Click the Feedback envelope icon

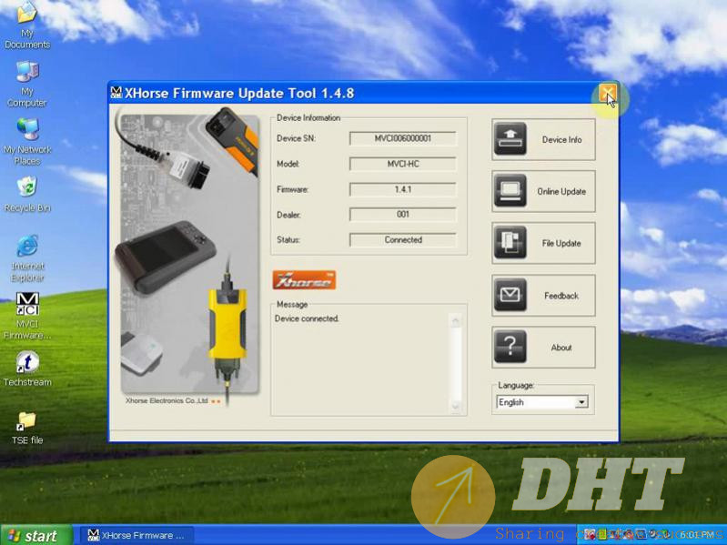(x=510, y=295)
